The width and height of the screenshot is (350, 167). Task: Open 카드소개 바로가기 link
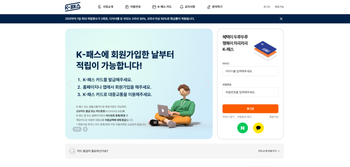pos(269,151)
